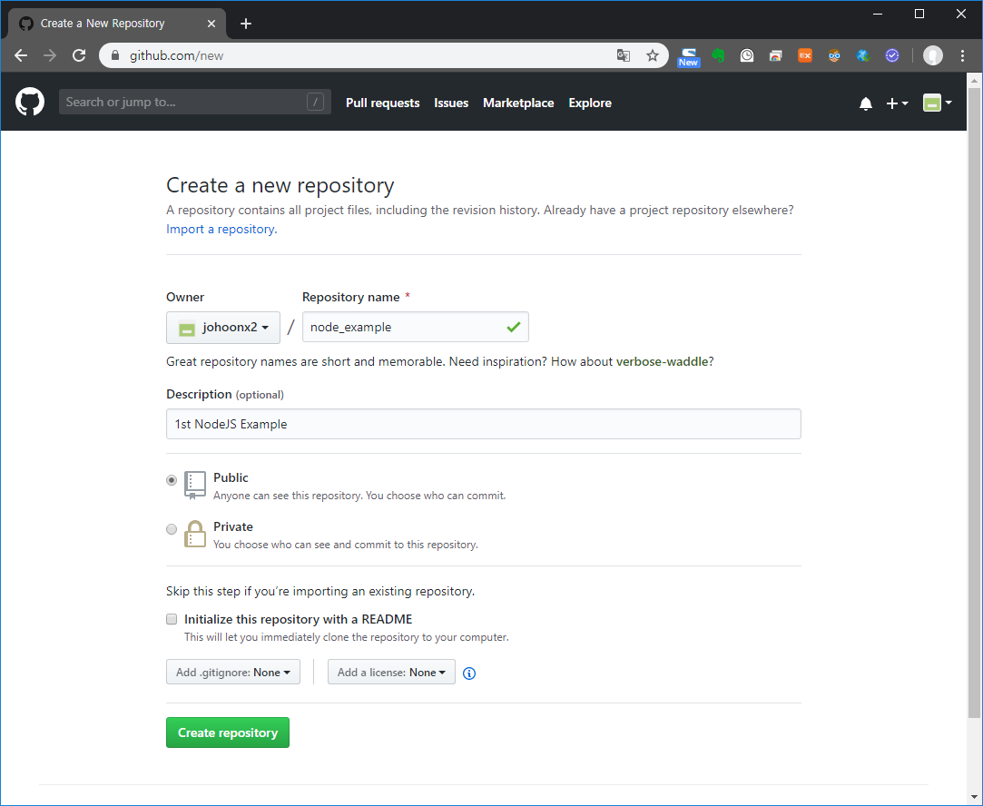Open the Add .gitignore dropdown
Image resolution: width=983 pixels, height=806 pixels.
click(x=233, y=672)
